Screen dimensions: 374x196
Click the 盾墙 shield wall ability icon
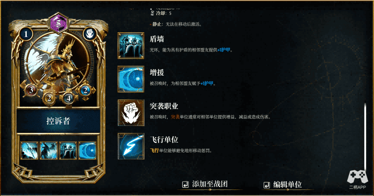[x=131, y=45]
